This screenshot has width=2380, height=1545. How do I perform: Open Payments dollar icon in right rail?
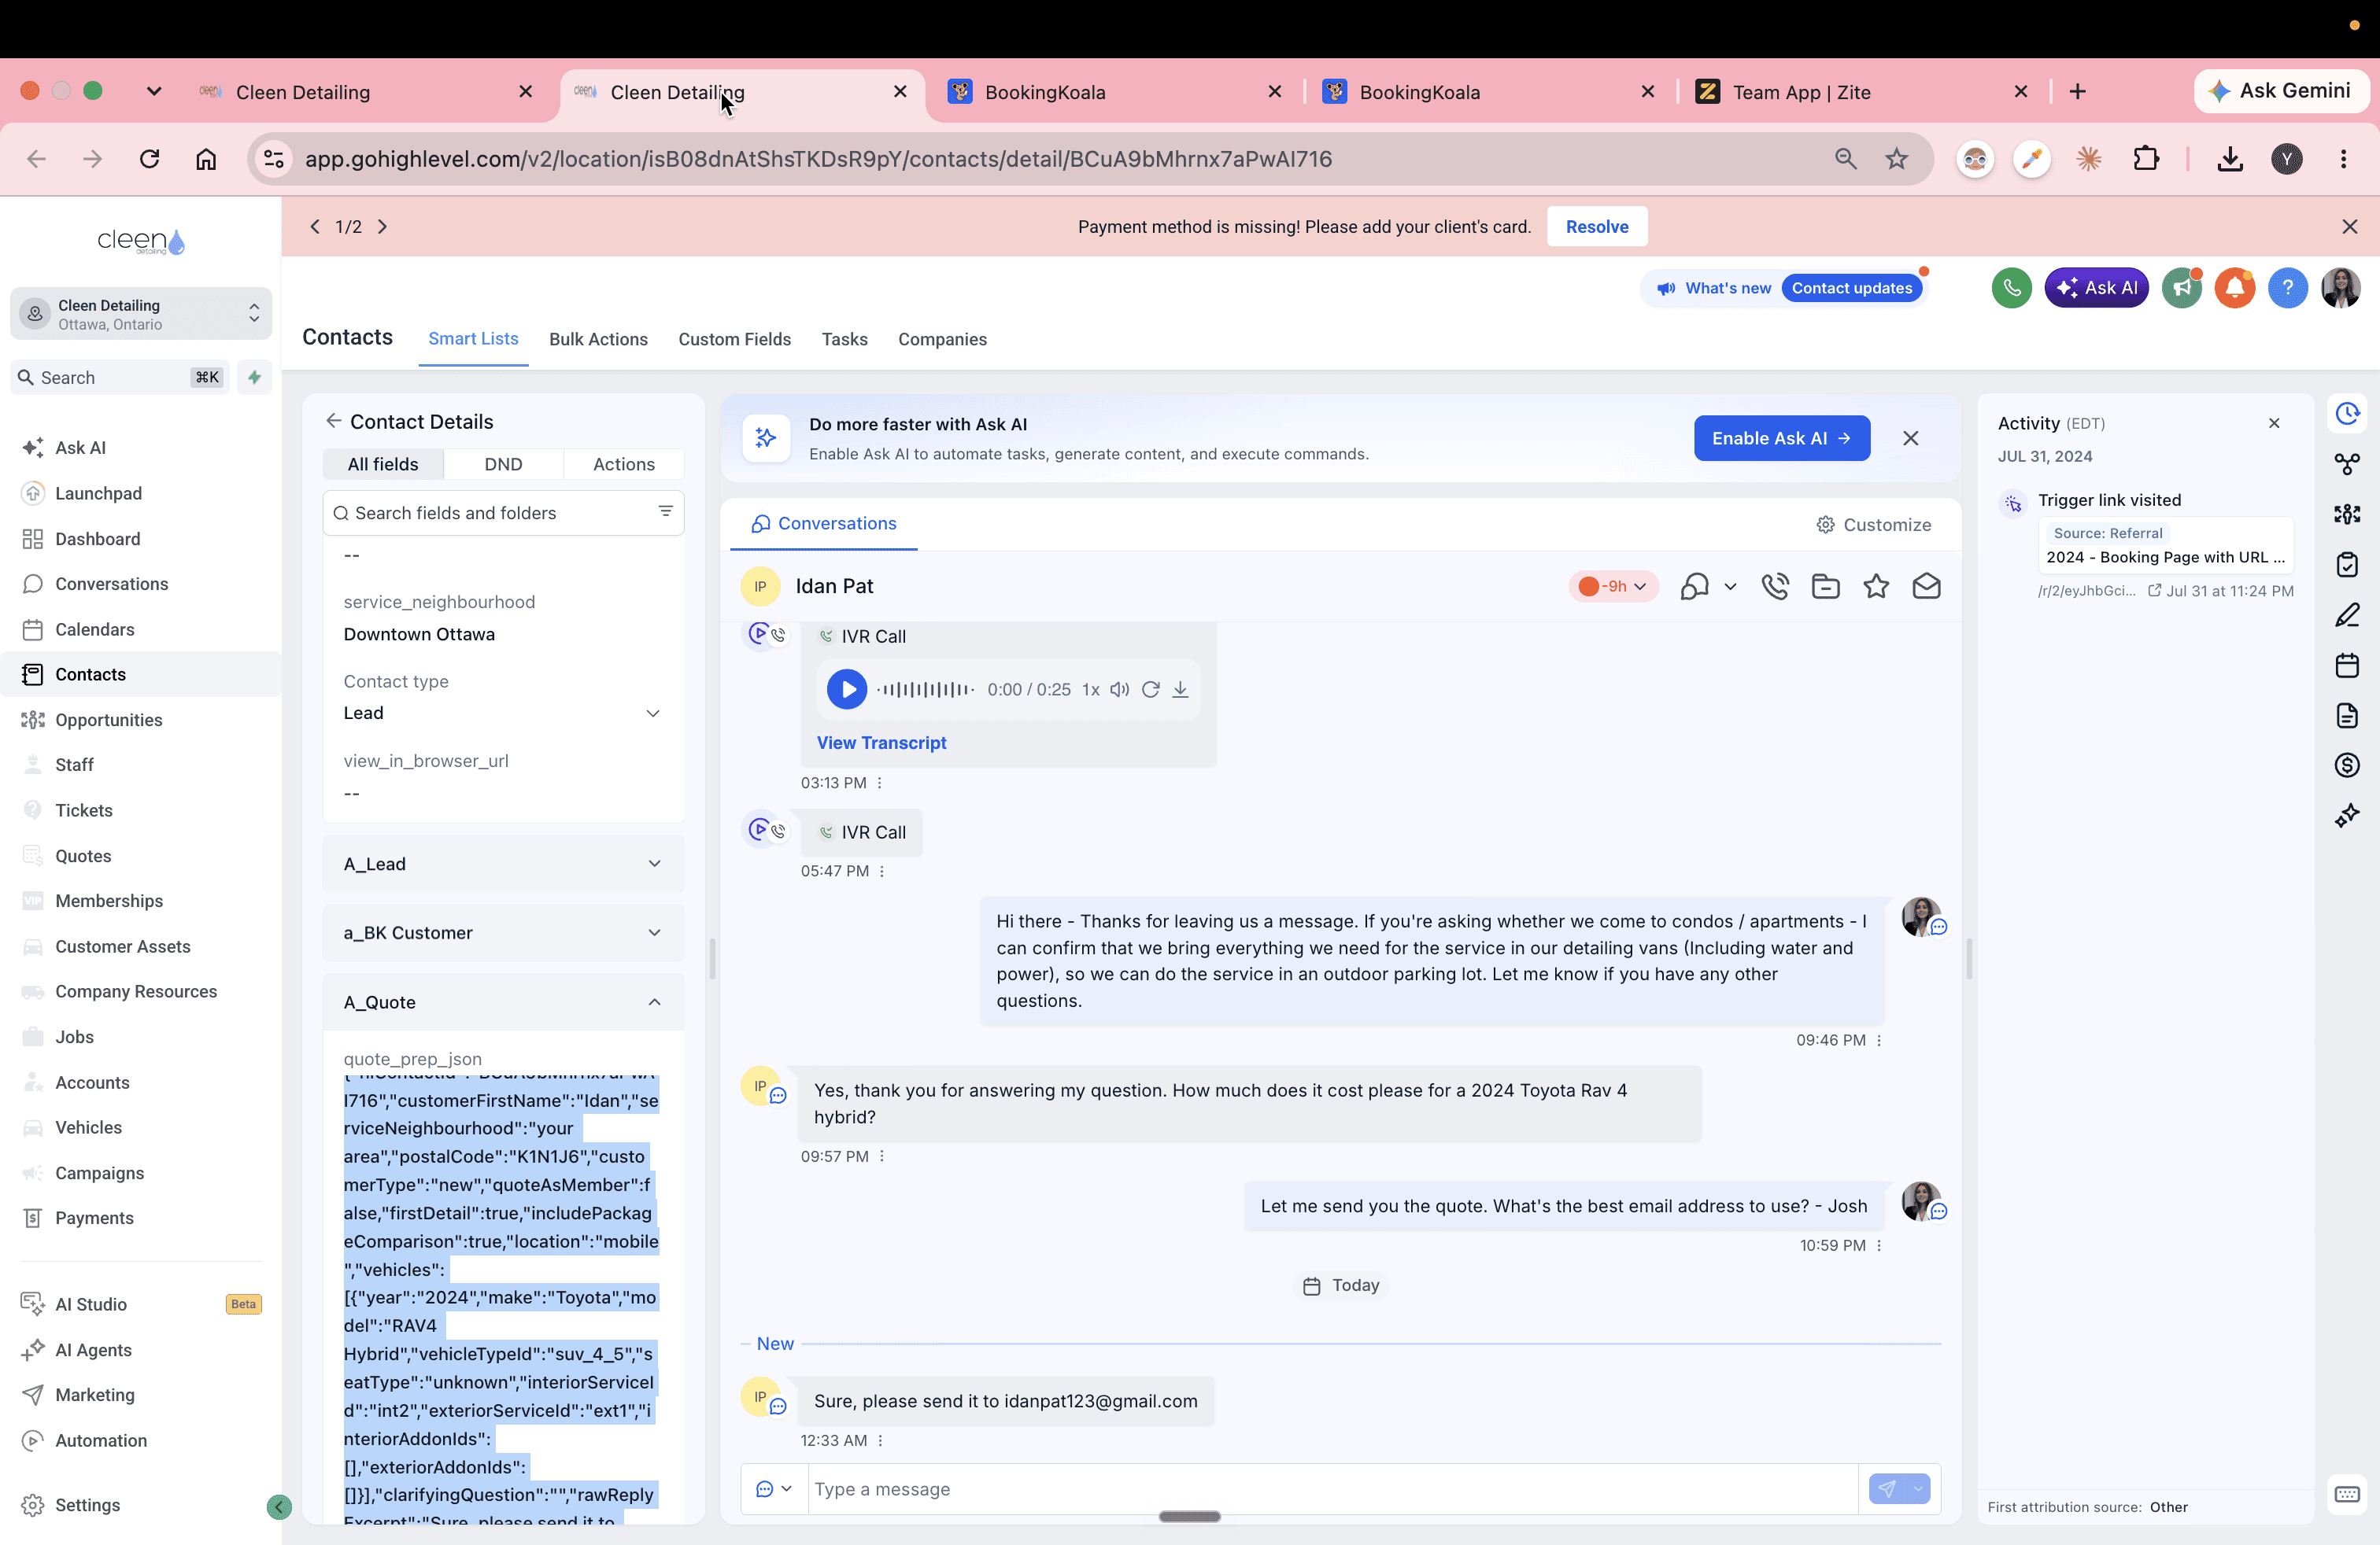coord(2347,765)
